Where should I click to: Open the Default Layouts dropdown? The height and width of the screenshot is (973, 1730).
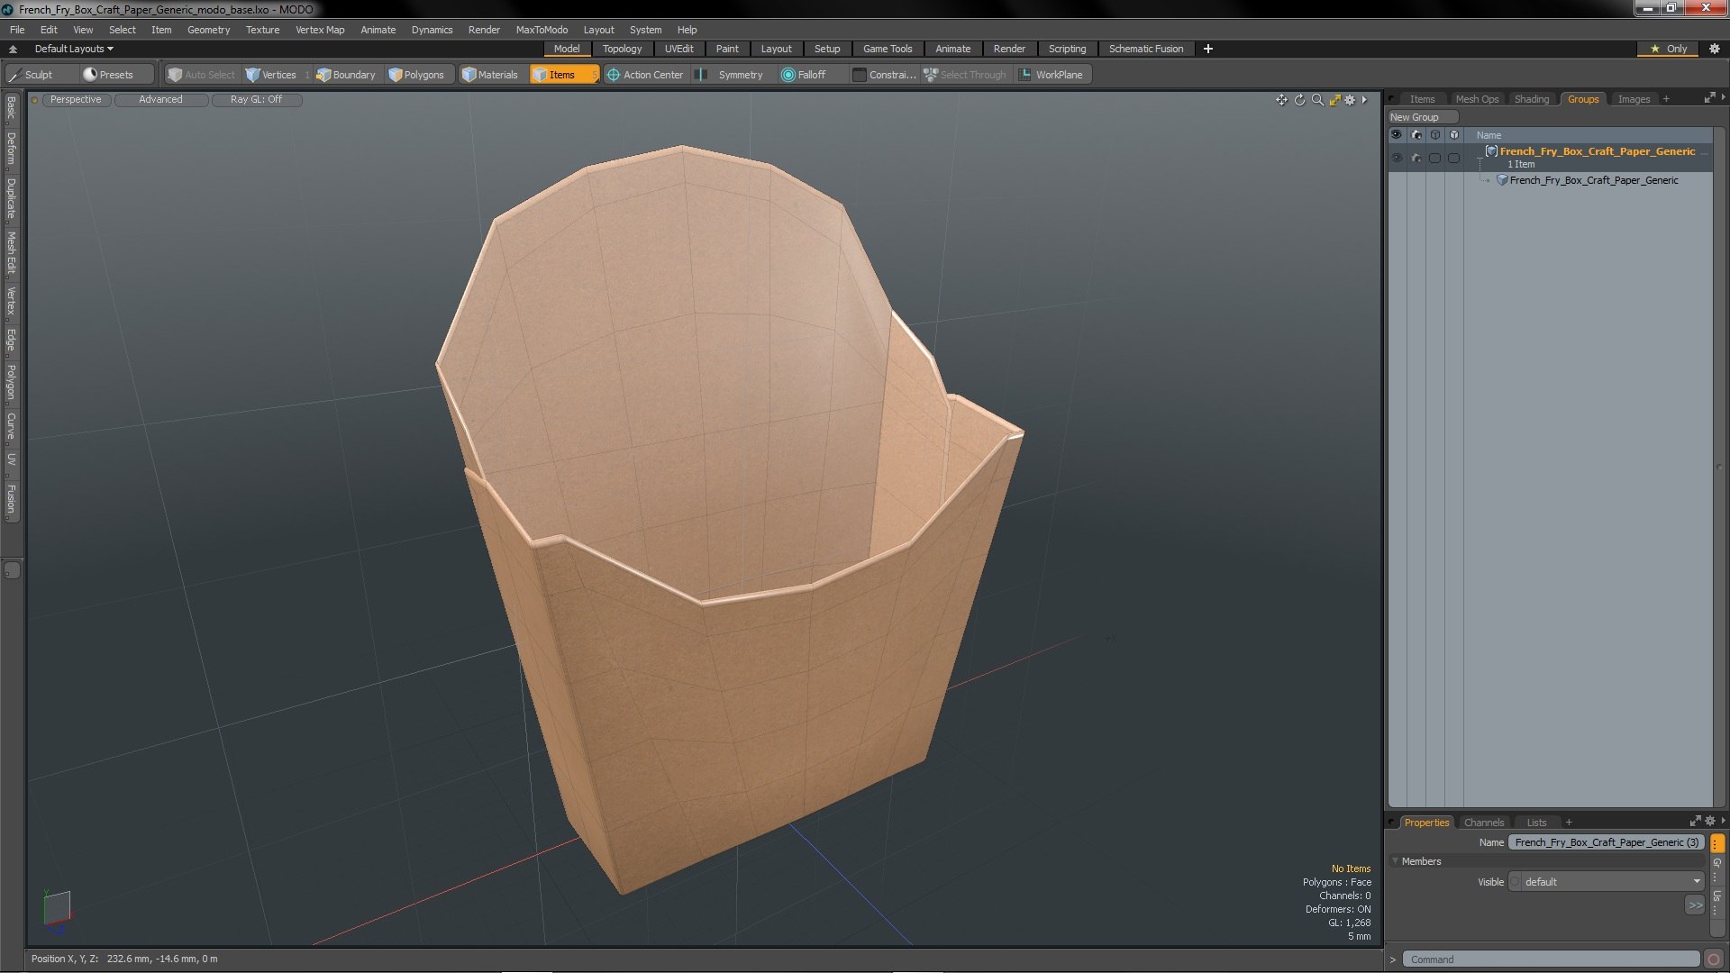(x=74, y=49)
